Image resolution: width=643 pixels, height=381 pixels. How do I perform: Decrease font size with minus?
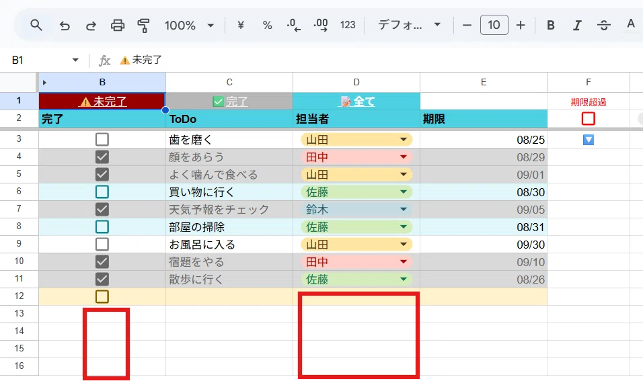(x=467, y=26)
